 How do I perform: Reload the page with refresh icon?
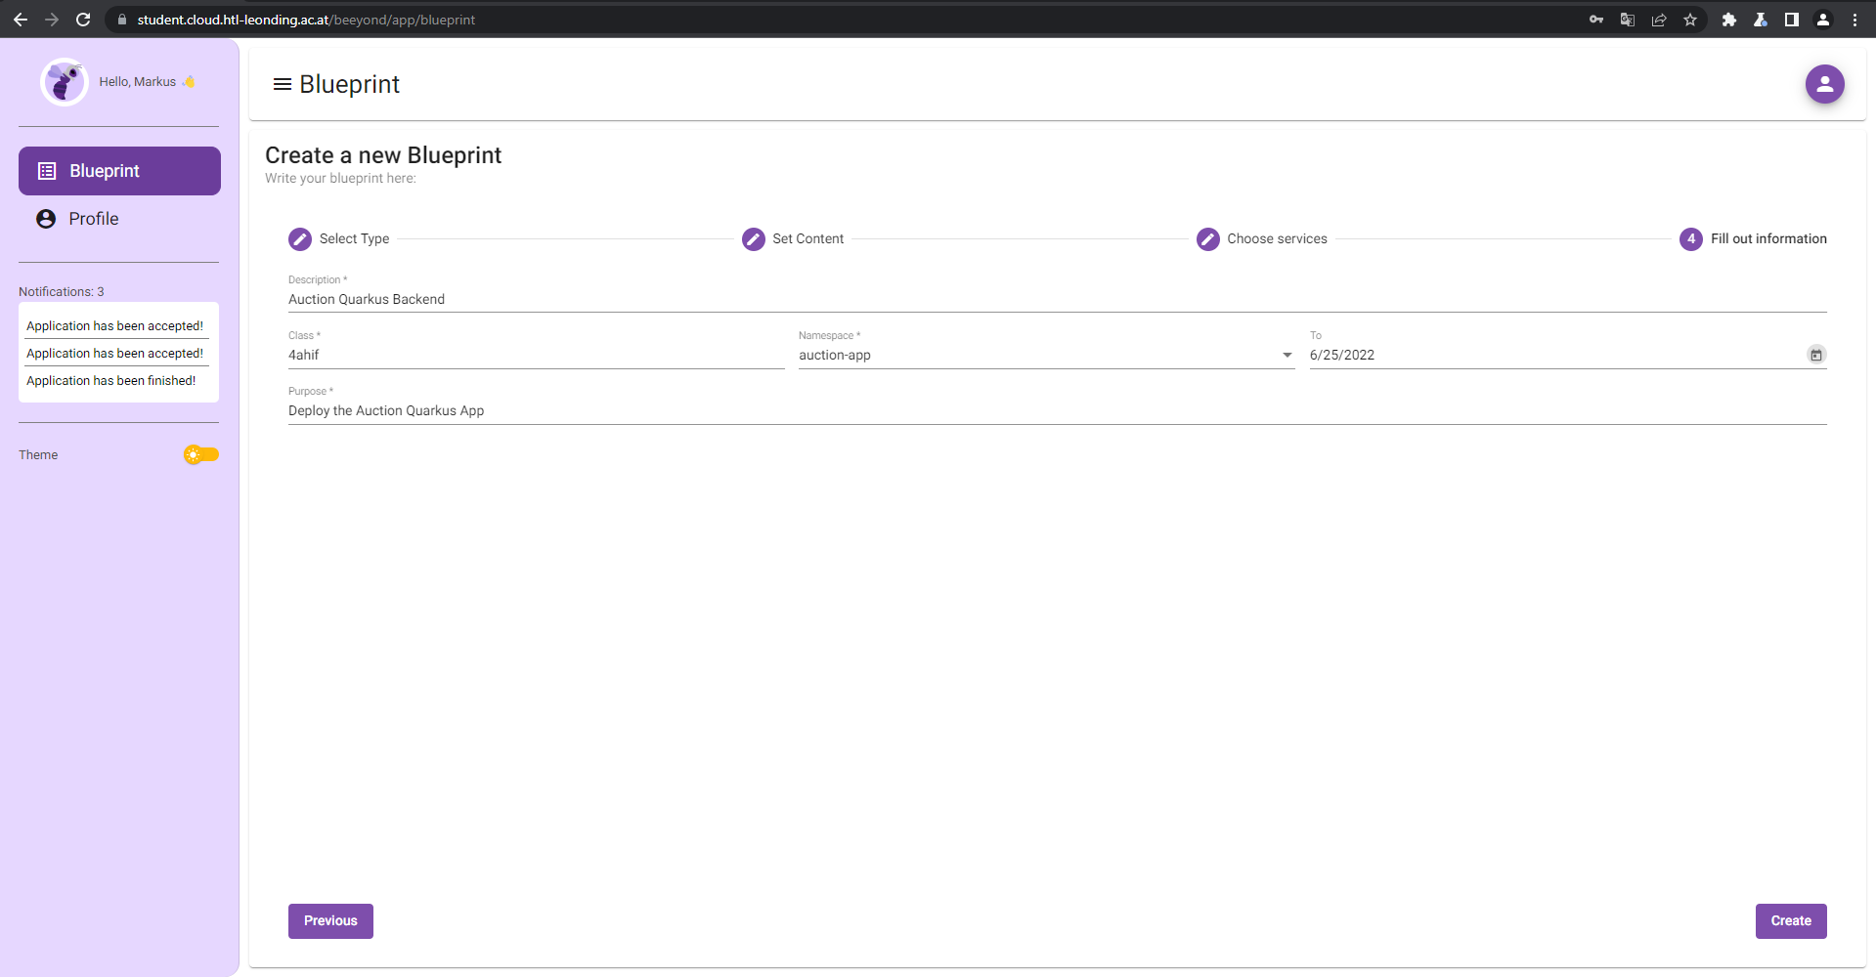tap(83, 20)
